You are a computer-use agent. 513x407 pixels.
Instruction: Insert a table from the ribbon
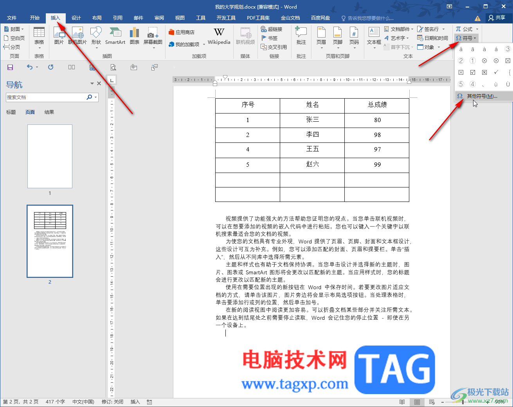(39, 38)
